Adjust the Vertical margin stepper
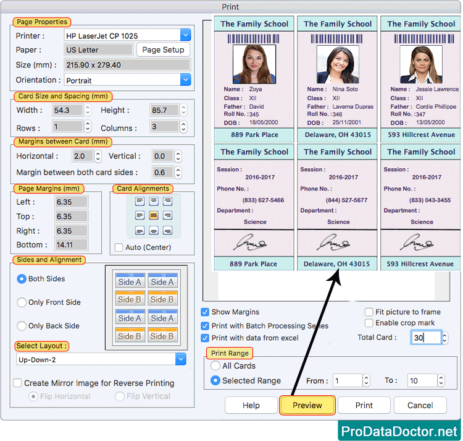 [178, 156]
